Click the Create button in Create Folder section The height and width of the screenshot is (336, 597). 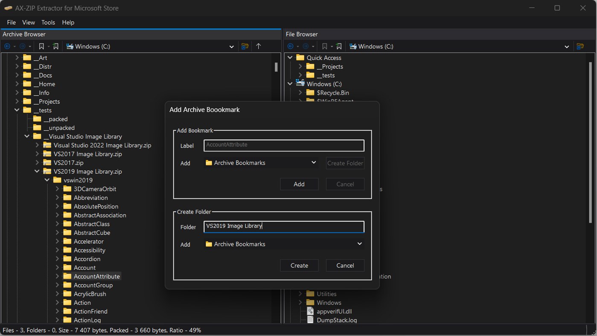click(x=299, y=265)
